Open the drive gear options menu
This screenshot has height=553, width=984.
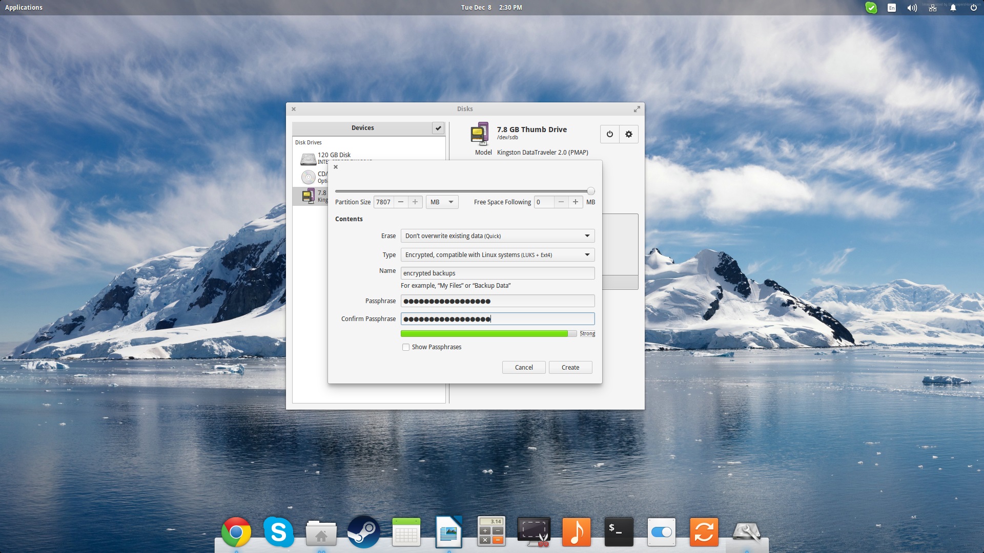[629, 134]
